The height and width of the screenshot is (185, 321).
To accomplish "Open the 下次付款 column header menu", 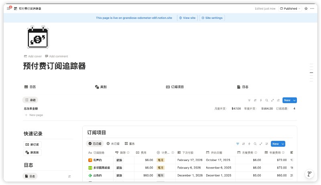I will click(185, 152).
